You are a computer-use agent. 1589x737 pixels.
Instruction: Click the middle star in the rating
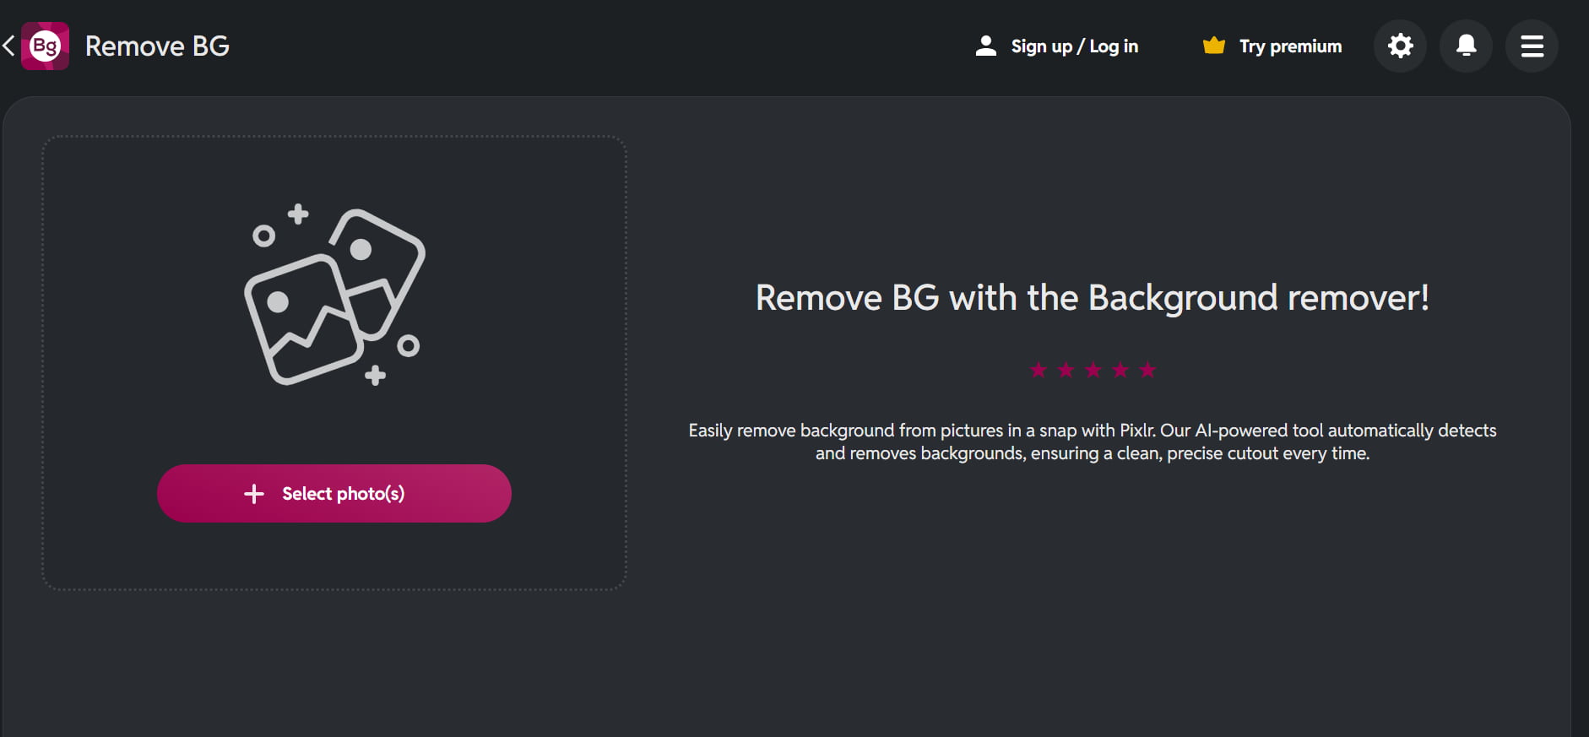pyautogui.click(x=1093, y=370)
